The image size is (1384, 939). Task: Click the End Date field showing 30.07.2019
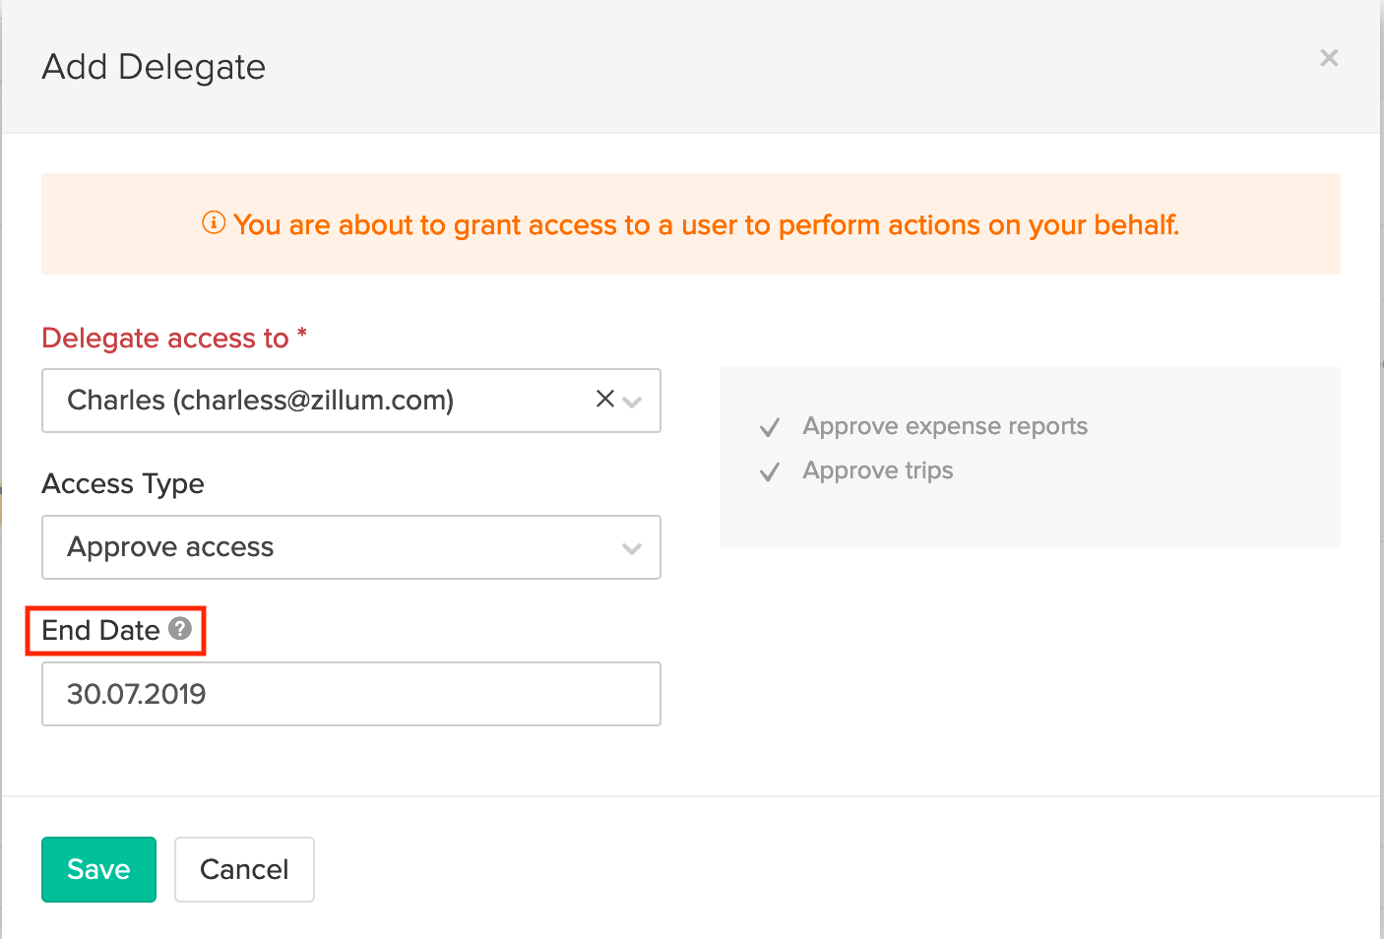pyautogui.click(x=350, y=694)
